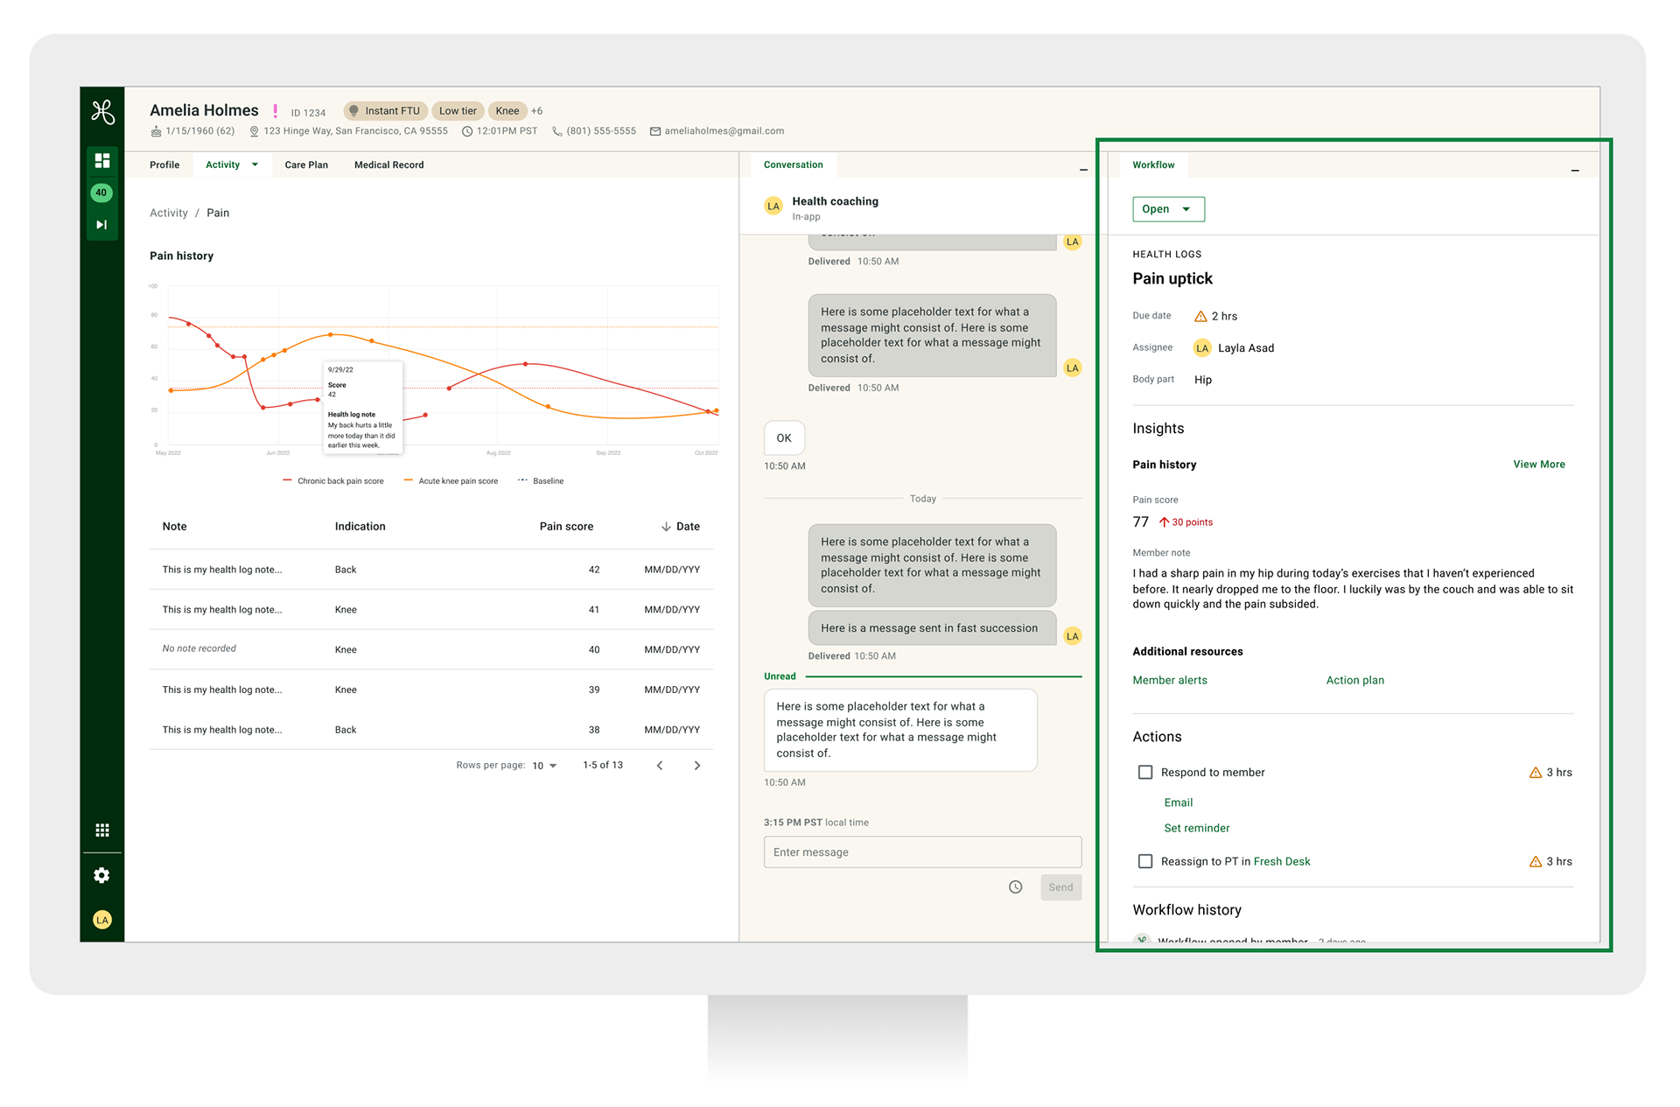Click the Set reminder link

(x=1197, y=828)
